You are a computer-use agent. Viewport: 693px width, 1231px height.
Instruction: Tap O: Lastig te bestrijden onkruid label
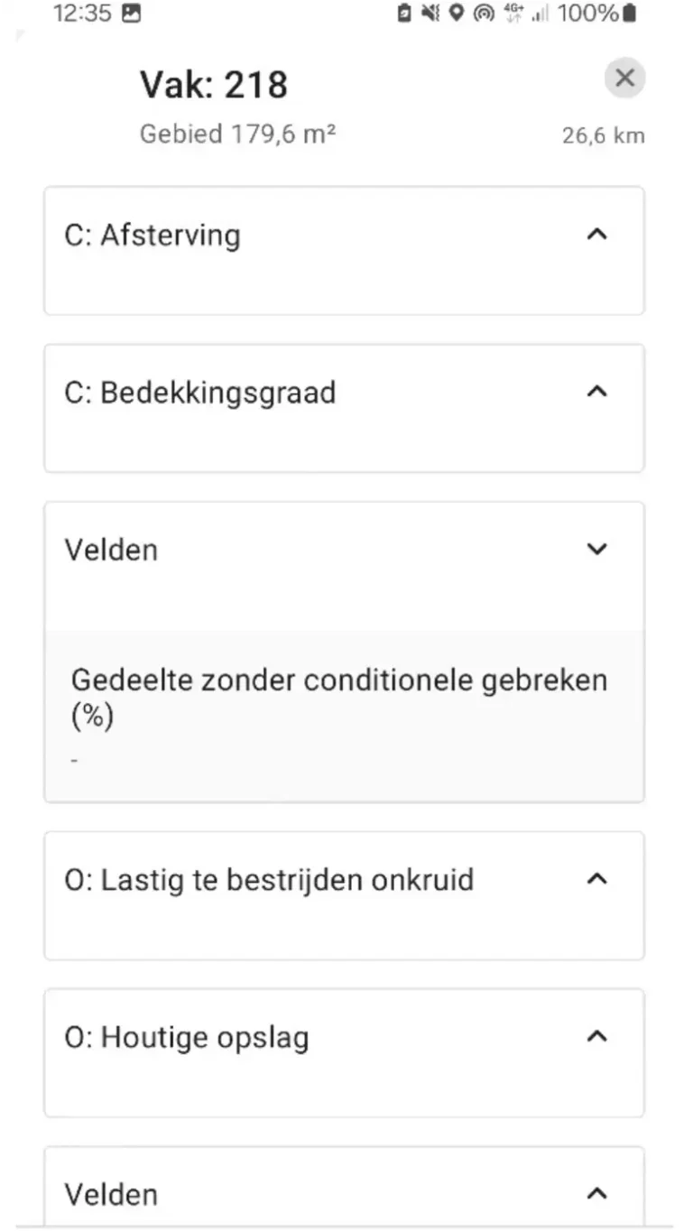(269, 880)
